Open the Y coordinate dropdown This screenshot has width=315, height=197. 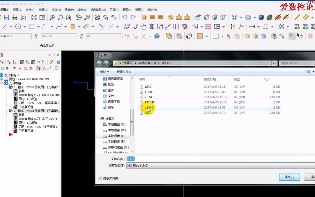(75, 36)
